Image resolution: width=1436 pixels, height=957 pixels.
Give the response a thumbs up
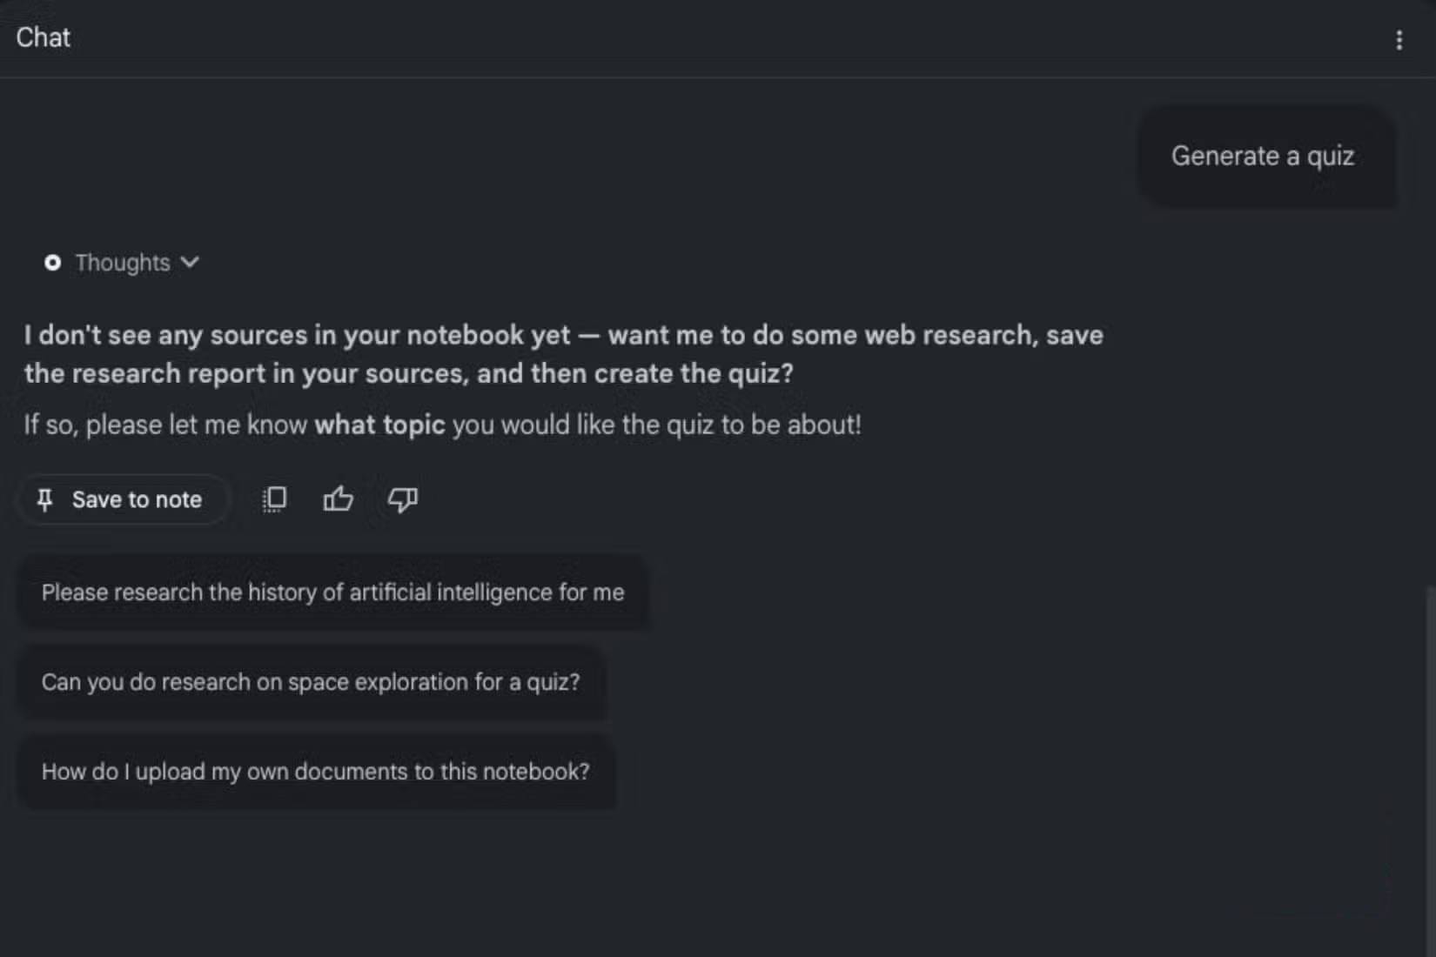[338, 499]
